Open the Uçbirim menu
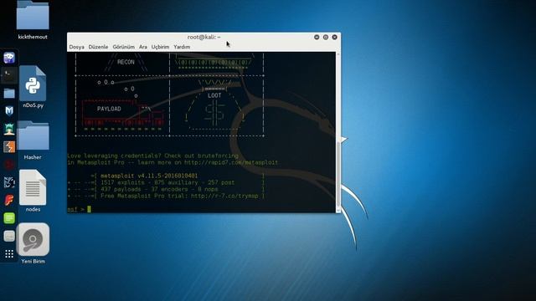536x301 pixels. [160, 47]
